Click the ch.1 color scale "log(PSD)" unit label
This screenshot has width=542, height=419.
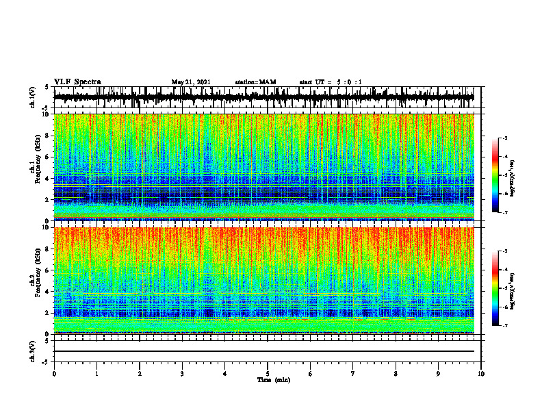coord(513,178)
